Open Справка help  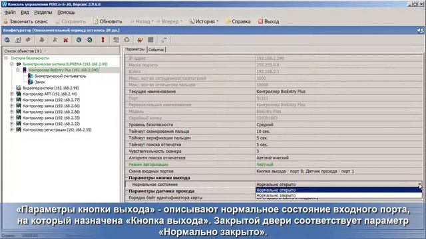238,21
